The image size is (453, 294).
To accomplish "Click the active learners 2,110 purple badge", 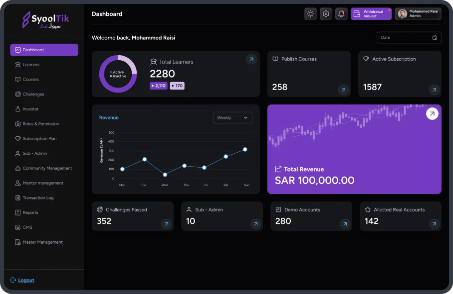I will [x=158, y=86].
